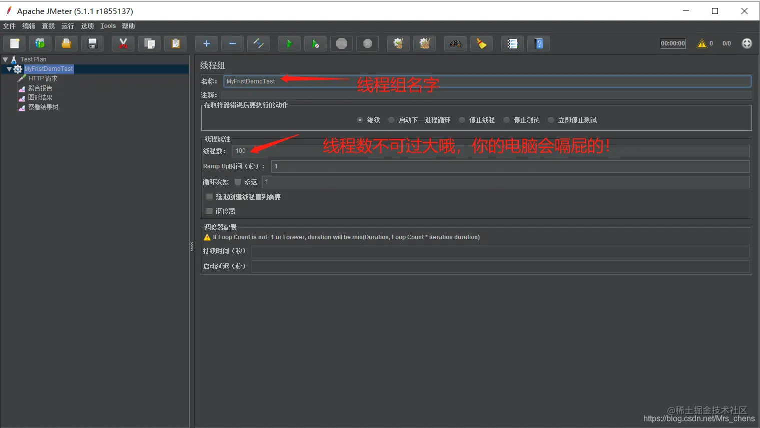Collapse the Test Plan tree node
Screen dimensions: 760x428
5,59
